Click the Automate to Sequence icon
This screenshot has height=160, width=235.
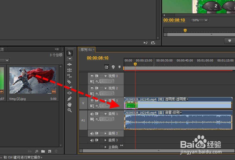coord(30,151)
